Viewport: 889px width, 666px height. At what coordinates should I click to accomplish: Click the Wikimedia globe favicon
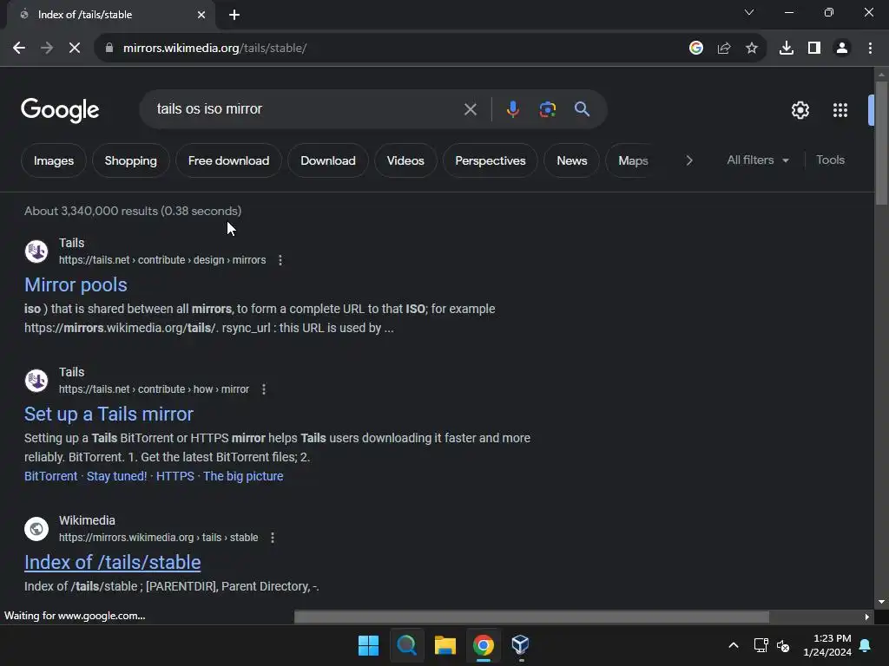click(36, 529)
